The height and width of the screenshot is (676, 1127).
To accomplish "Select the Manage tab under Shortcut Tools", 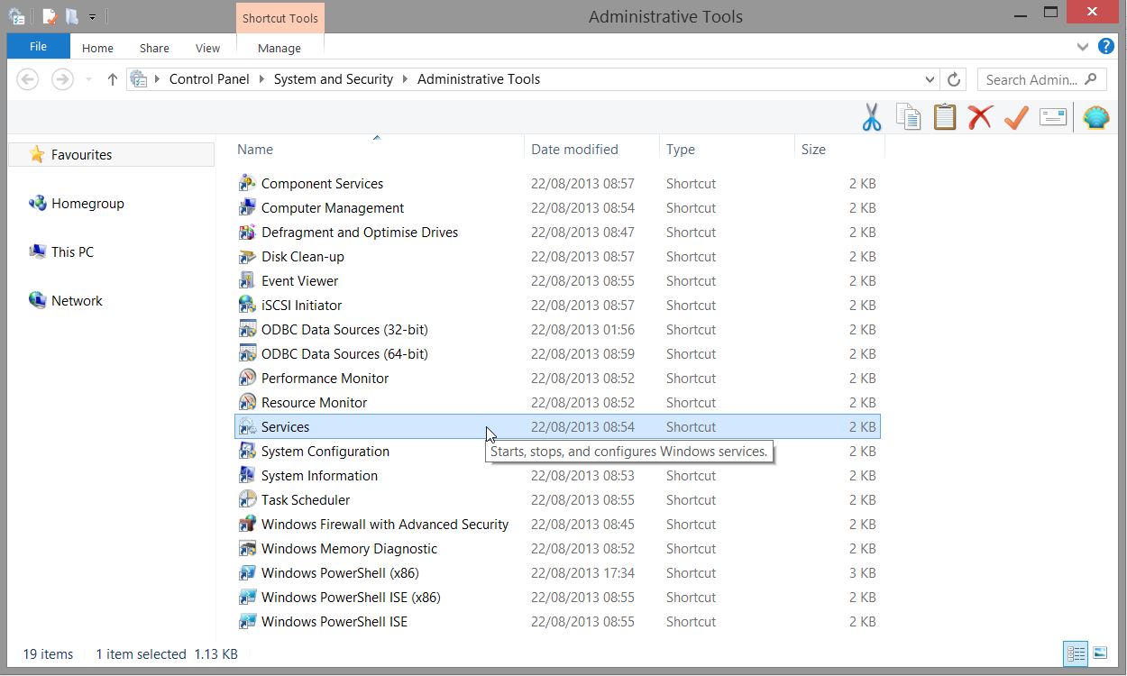I will [x=279, y=49].
